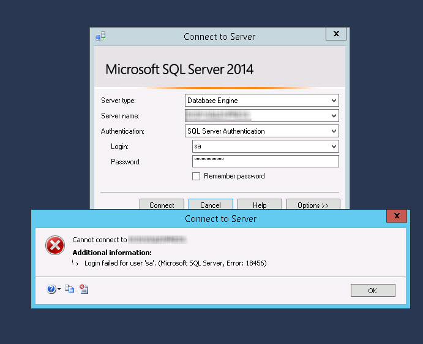Image resolution: width=423 pixels, height=344 pixels.
Task: Show technical details icon in error dialog
Action: [84, 289]
